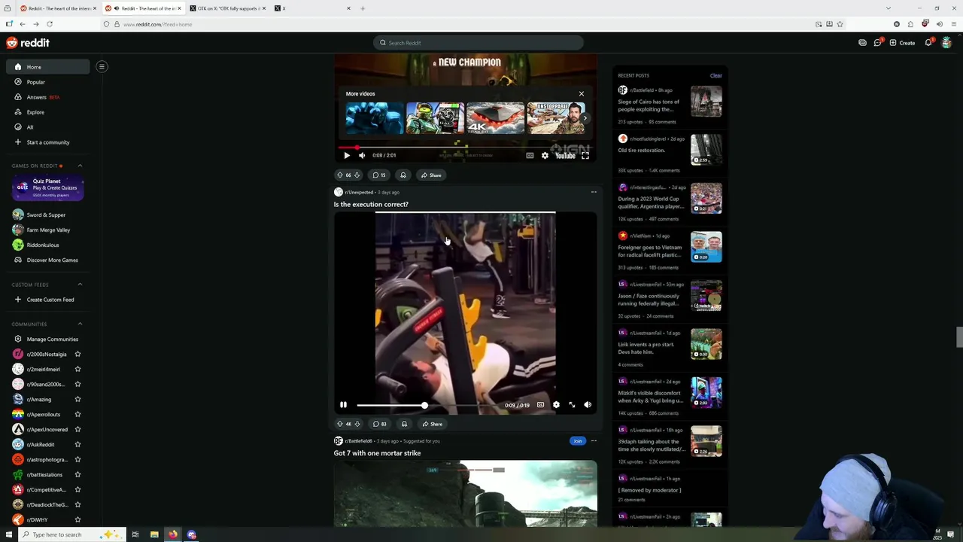Go to Home in the sidebar
This screenshot has height=542, width=963.
[x=48, y=67]
